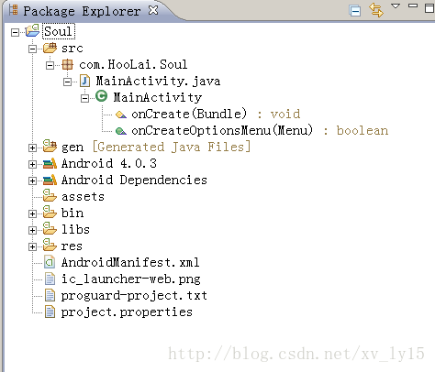This screenshot has height=372, width=435.
Task: Collapse the Soul project node
Action: pyautogui.click(x=15, y=32)
